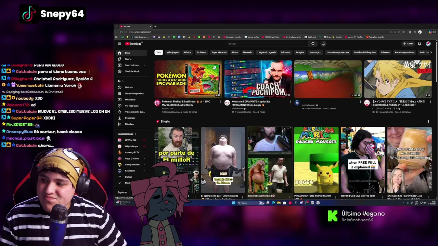
Task: Select the Nintendo filter chip
Action: [x=247, y=53]
